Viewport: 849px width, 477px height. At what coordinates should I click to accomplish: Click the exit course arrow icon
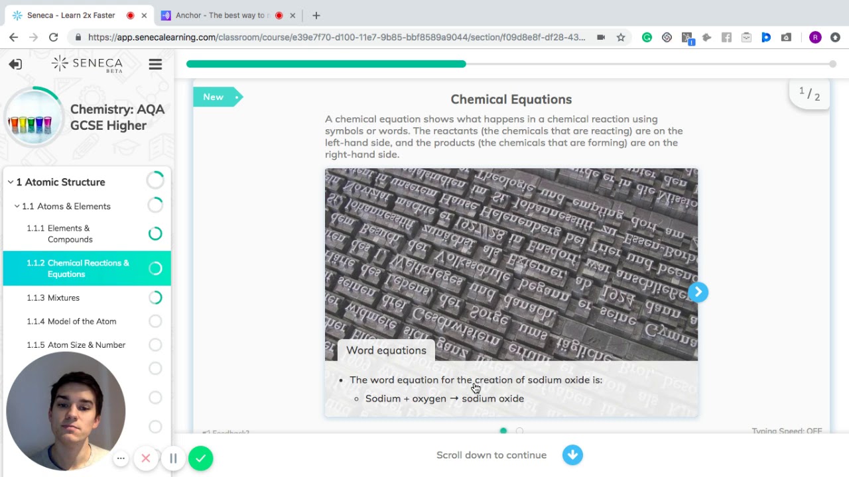[15, 64]
